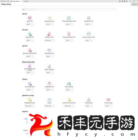Screen dimensions: 138x140
Task: Open more options for Pripraviť formulár
Action: pos(91,24)
